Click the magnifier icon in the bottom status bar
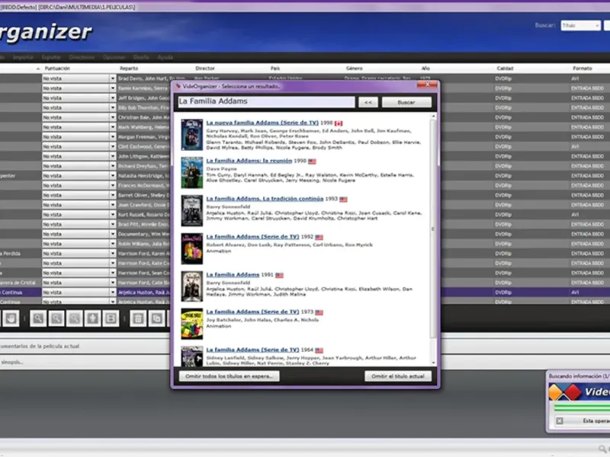This screenshot has height=457, width=610. click(602, 449)
